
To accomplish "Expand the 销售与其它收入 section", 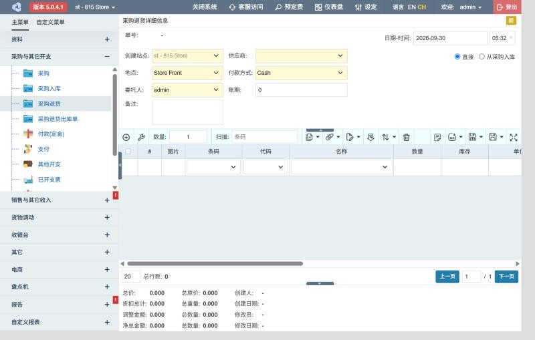I will tap(107, 200).
